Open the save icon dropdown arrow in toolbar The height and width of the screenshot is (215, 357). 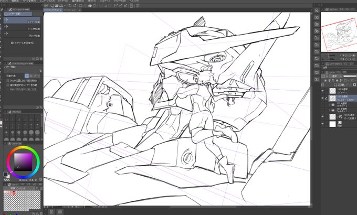[65, 6]
